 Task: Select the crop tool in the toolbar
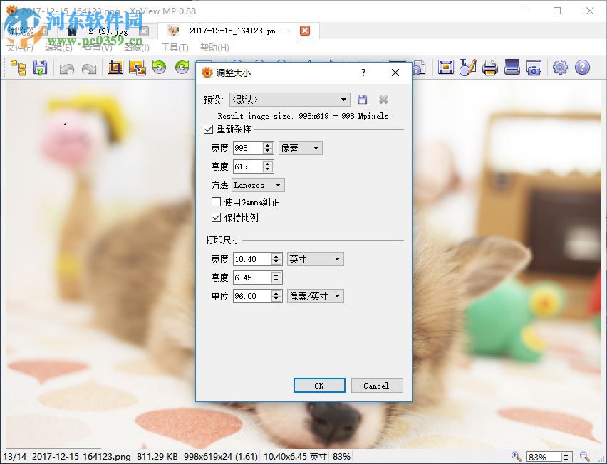(115, 68)
